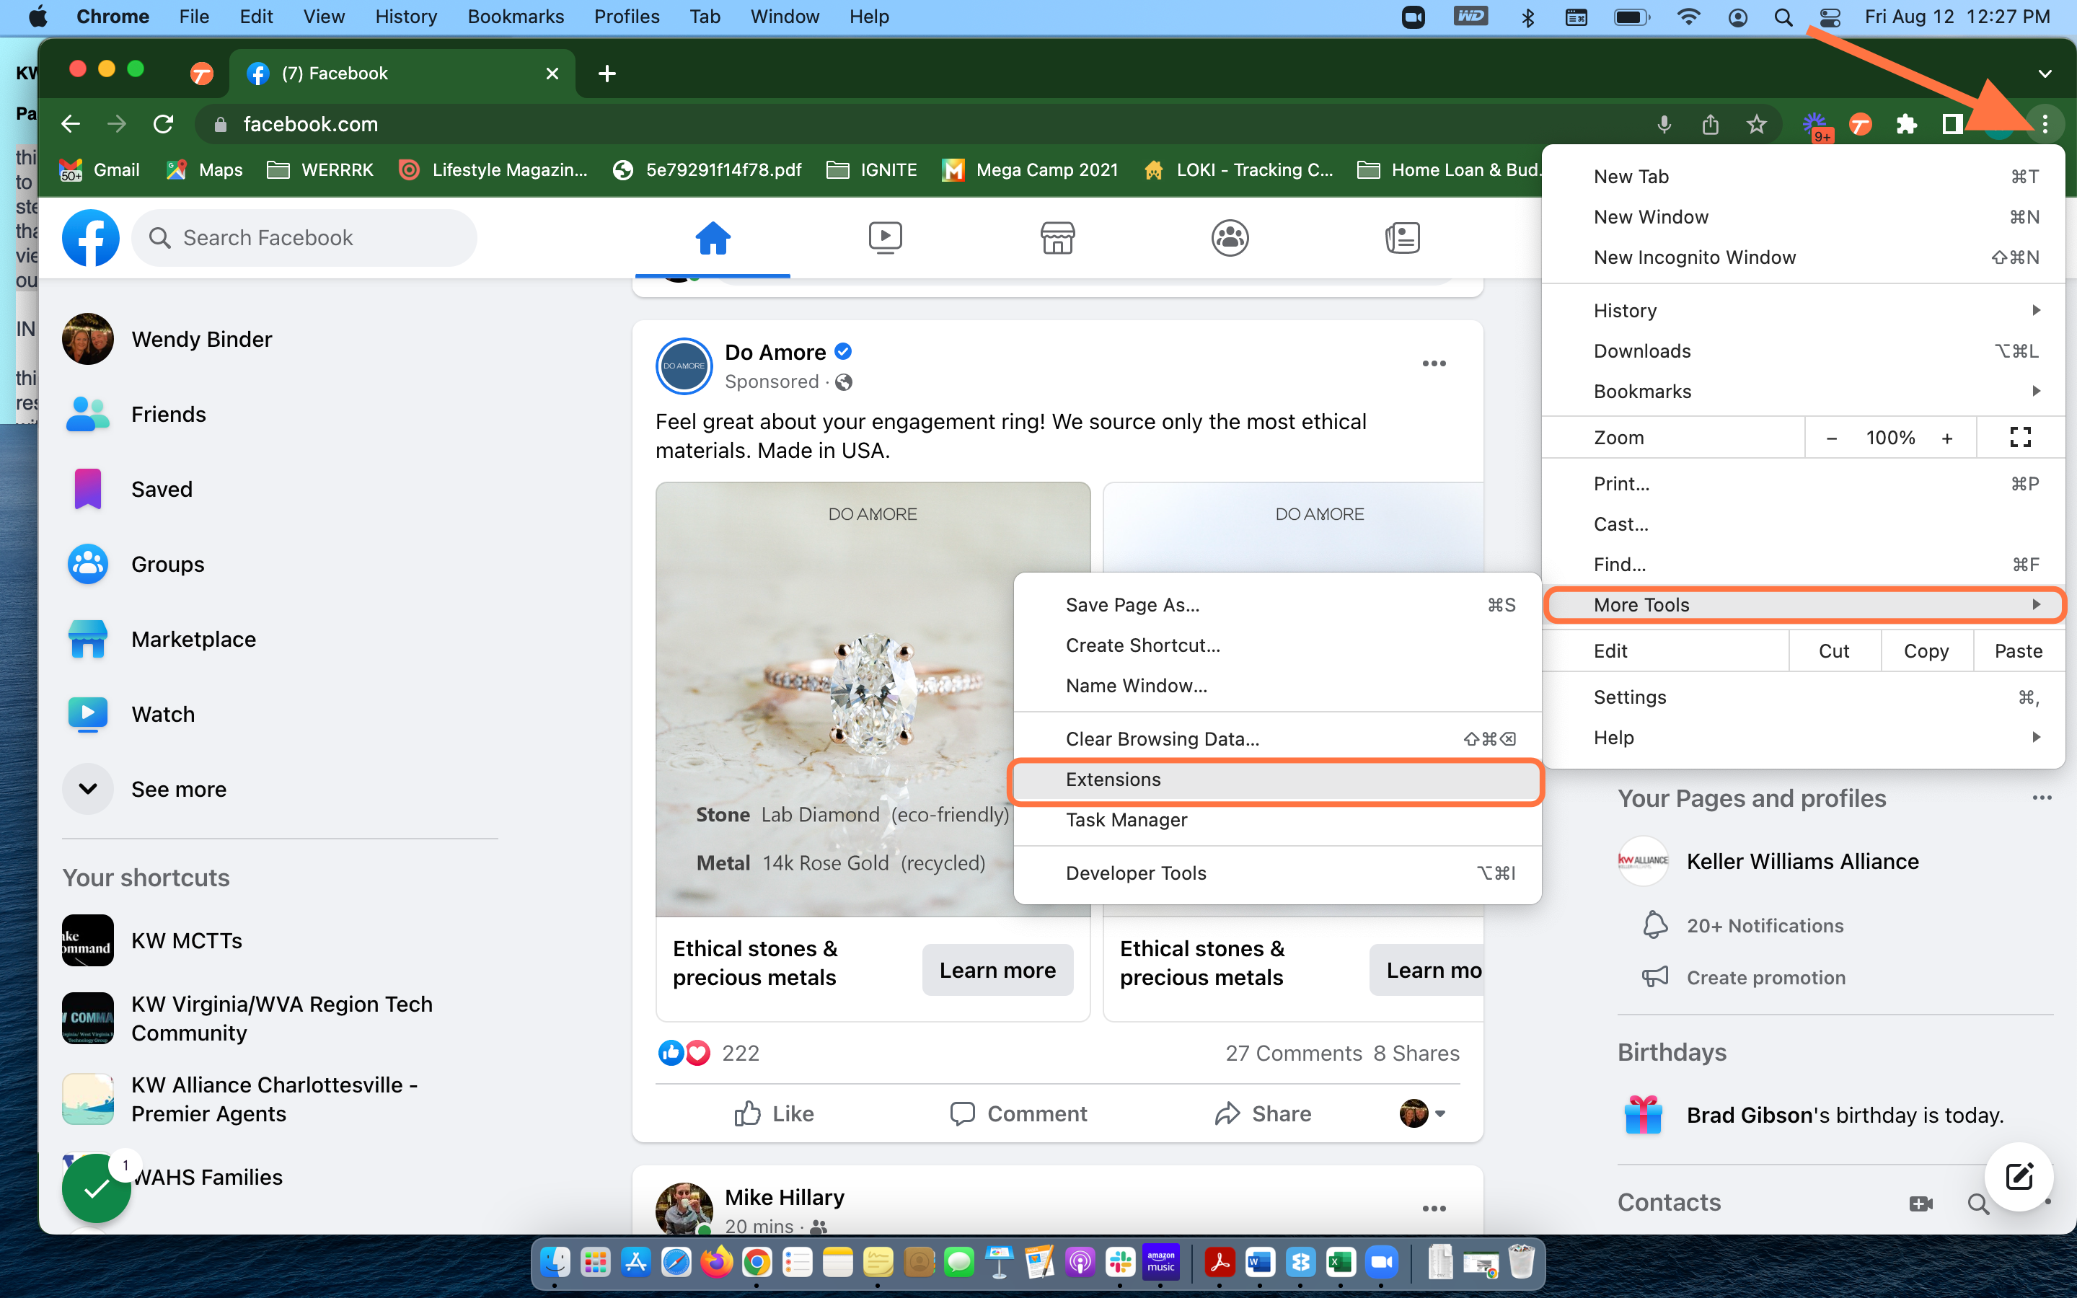Open the Facebook Watch video icon in top nav
This screenshot has width=2077, height=1298.
(x=885, y=238)
